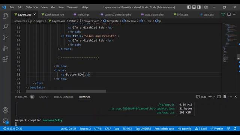Open the Selection menu
Screen dimensions: 240x135
(32, 7)
